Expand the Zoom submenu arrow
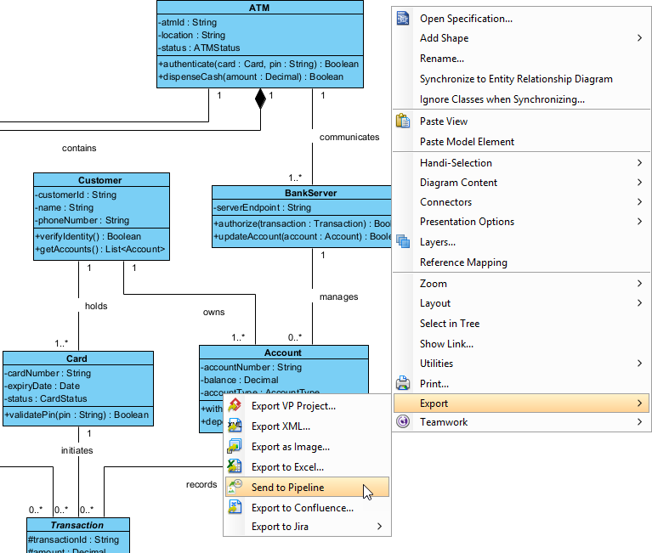 [x=639, y=284]
